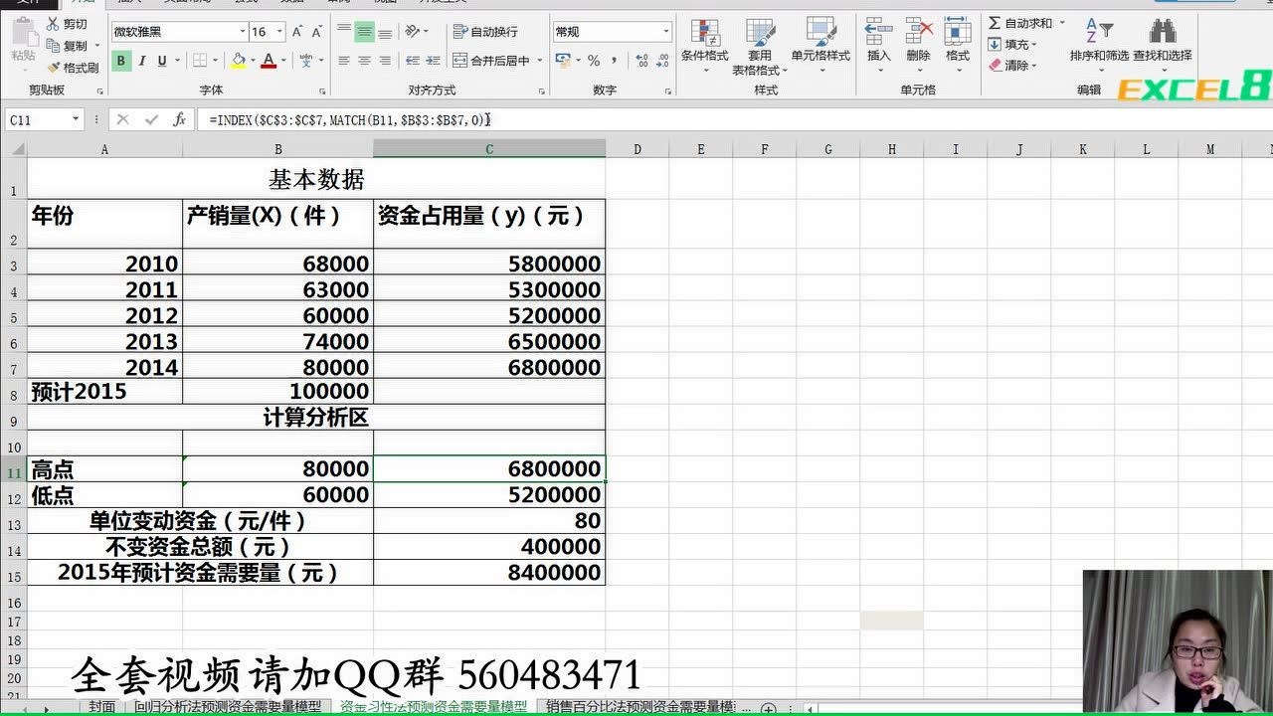Toggle bold formatting
The image size is (1273, 716).
[x=121, y=61]
